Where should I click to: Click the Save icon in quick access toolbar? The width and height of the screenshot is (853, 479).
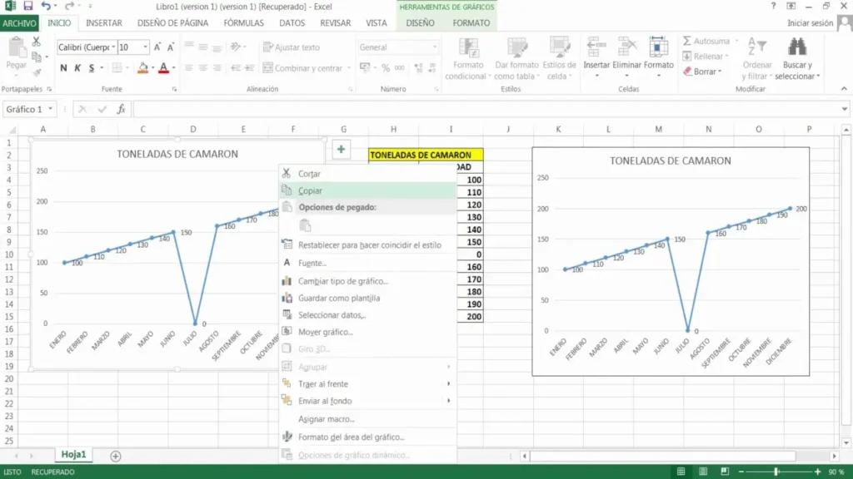(28, 6)
